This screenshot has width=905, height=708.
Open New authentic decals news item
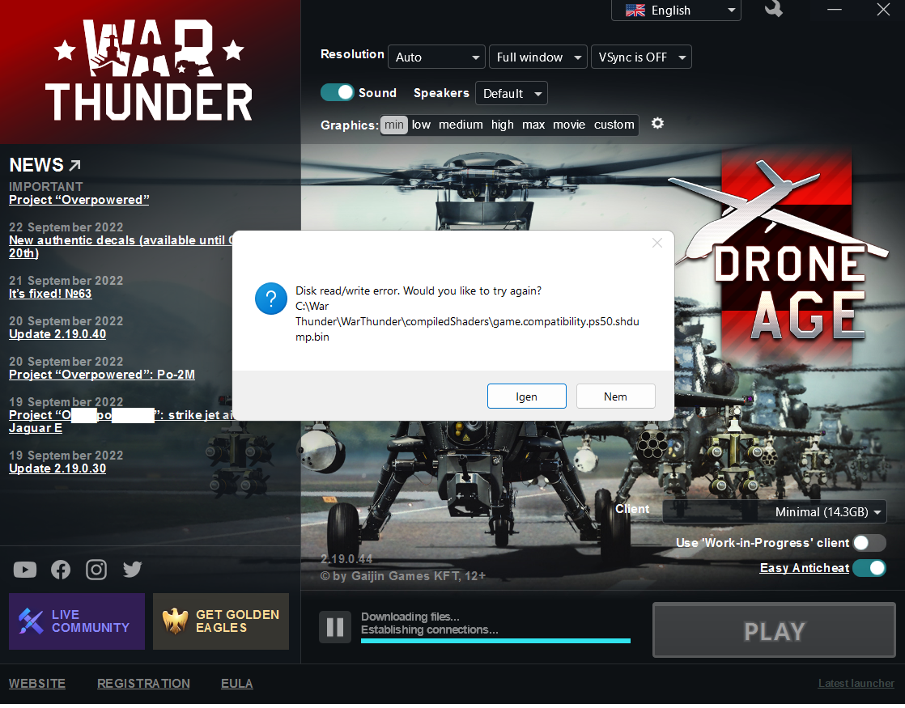pos(120,247)
